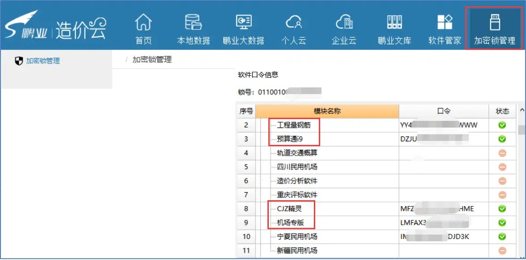Viewport: 526px width, 260px height.
Task: Open 鹏业文库 binders icon
Action: (394, 22)
